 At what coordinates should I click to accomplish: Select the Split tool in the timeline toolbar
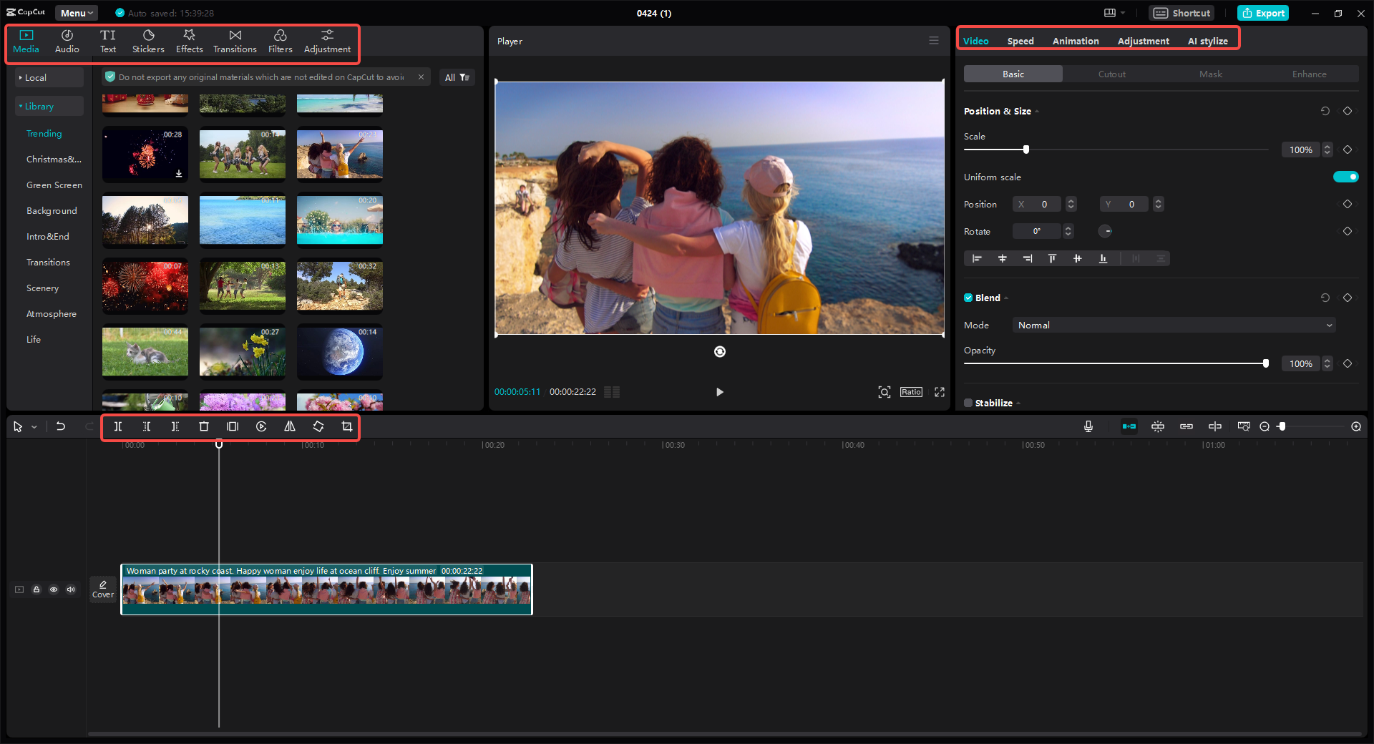click(118, 426)
